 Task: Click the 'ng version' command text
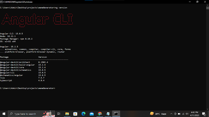[x=61, y=8]
